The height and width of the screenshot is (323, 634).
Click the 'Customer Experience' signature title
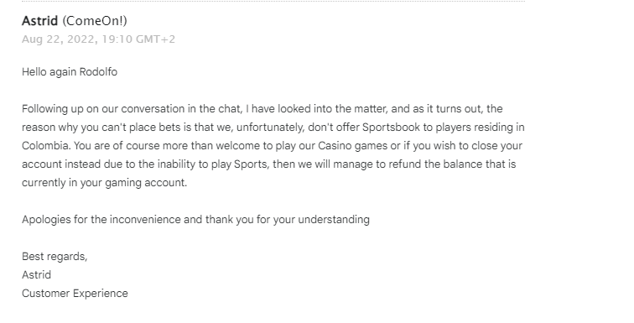(75, 294)
